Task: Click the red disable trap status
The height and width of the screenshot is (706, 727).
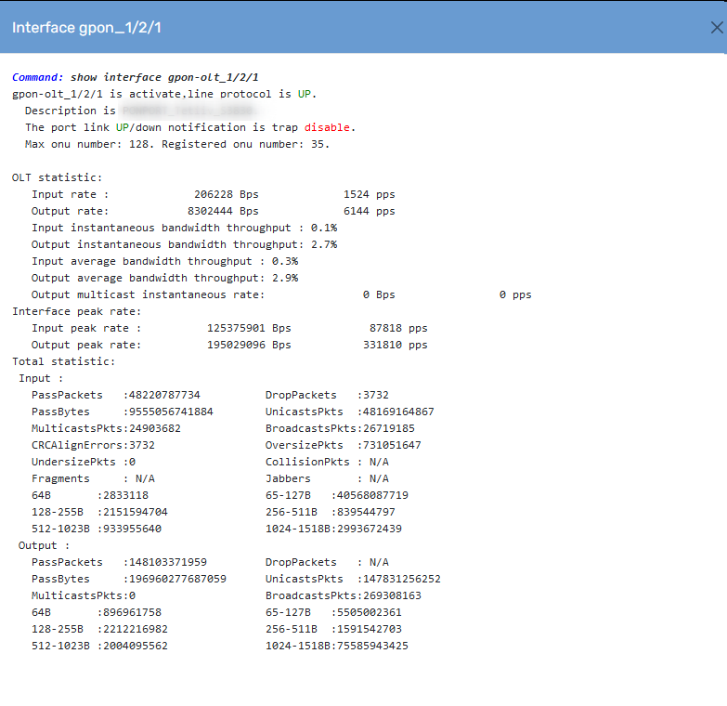Action: coord(327,127)
